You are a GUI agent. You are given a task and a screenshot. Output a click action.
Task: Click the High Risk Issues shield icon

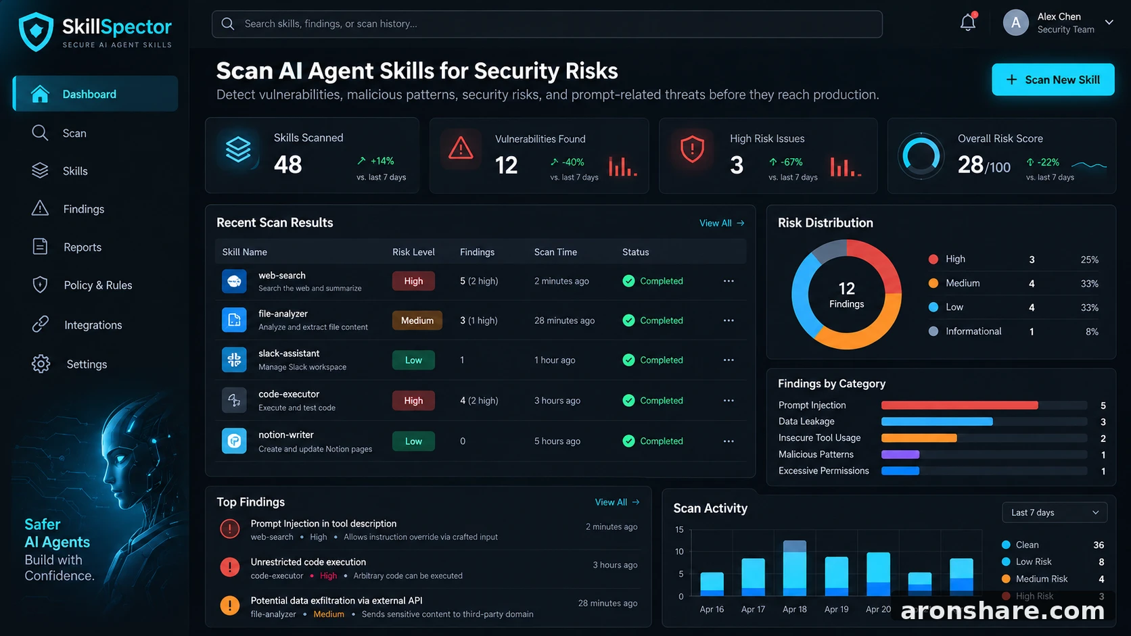[x=692, y=149]
